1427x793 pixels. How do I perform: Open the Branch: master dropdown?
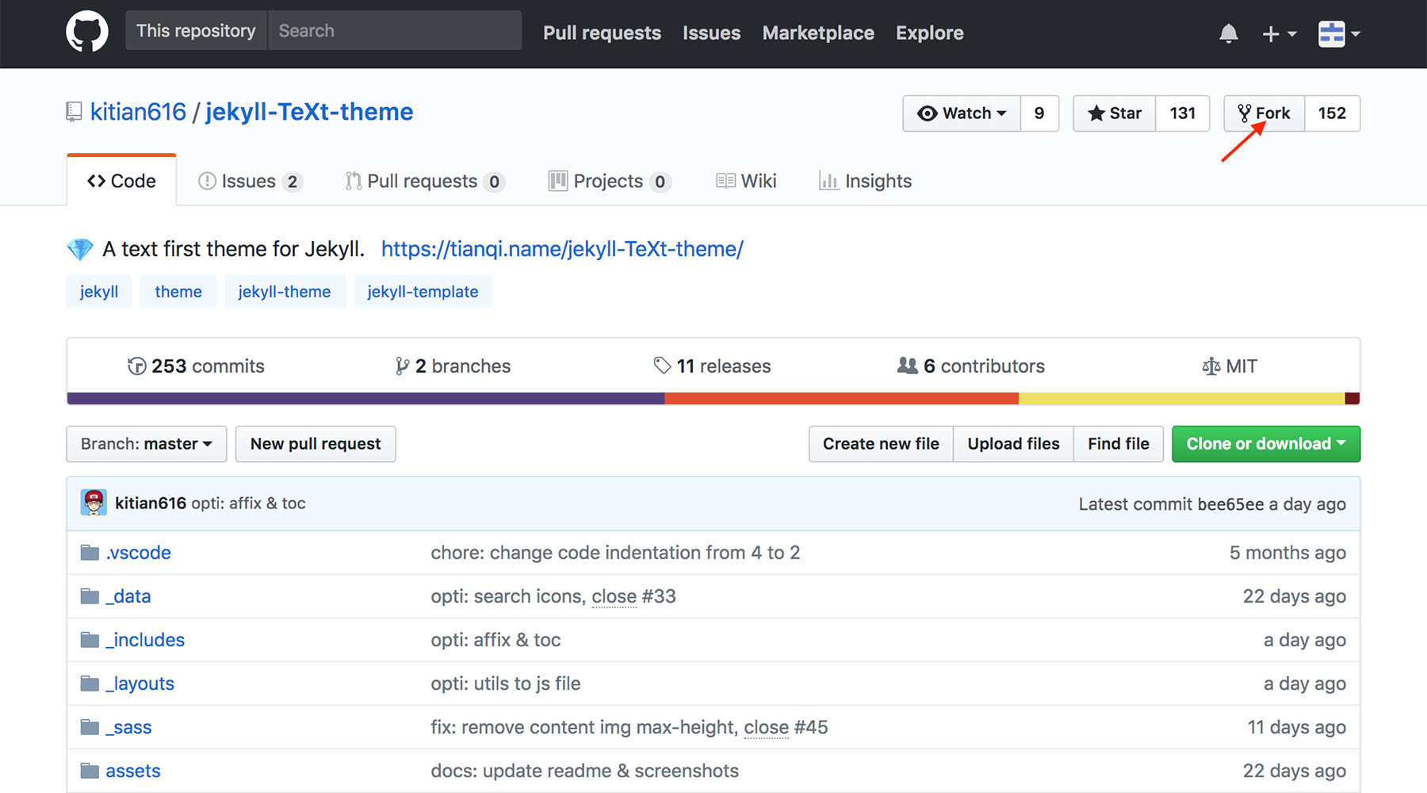[147, 444]
